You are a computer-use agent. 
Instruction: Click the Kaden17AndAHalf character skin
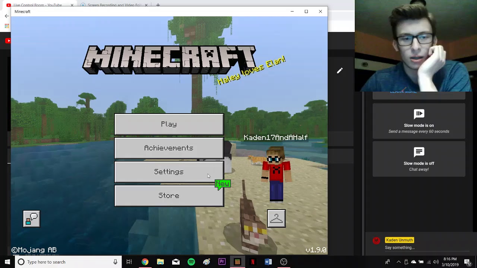(x=276, y=174)
